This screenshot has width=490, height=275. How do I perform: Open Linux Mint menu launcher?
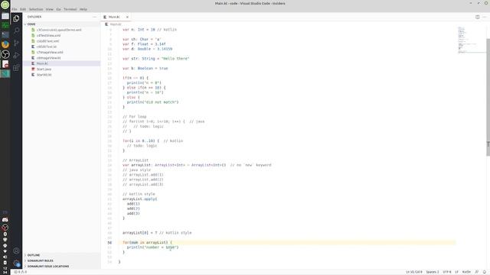[5, 5]
